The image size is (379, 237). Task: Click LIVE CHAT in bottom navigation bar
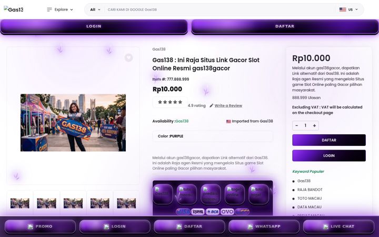coord(338,226)
